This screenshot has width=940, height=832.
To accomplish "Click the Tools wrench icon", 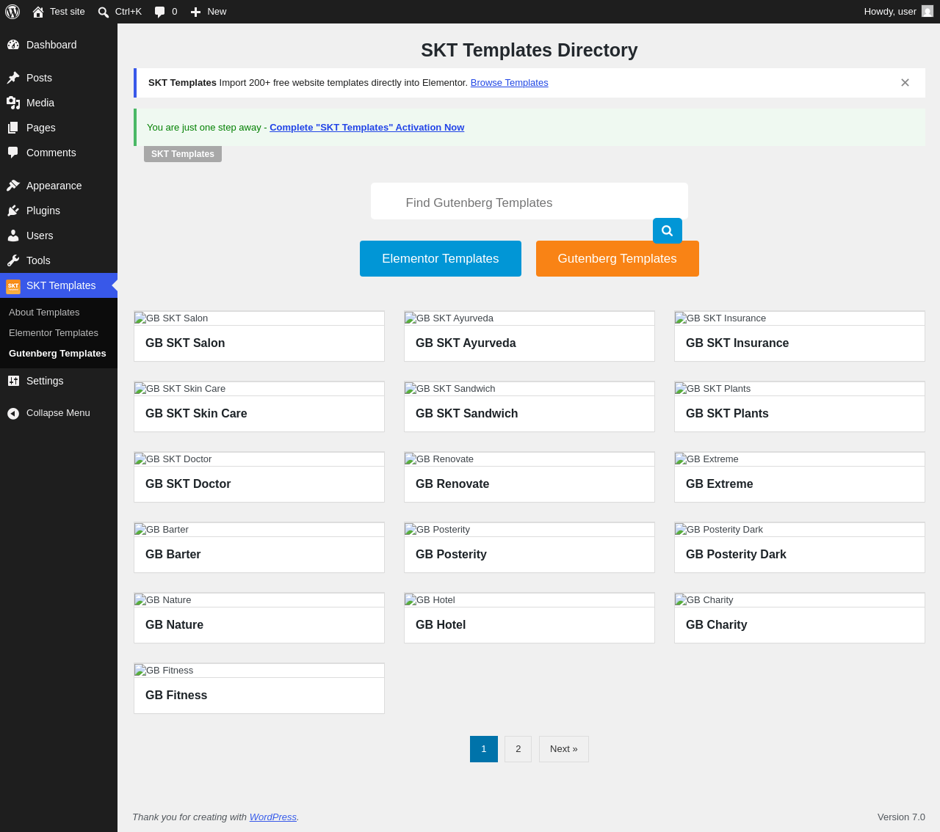I will pos(13,260).
